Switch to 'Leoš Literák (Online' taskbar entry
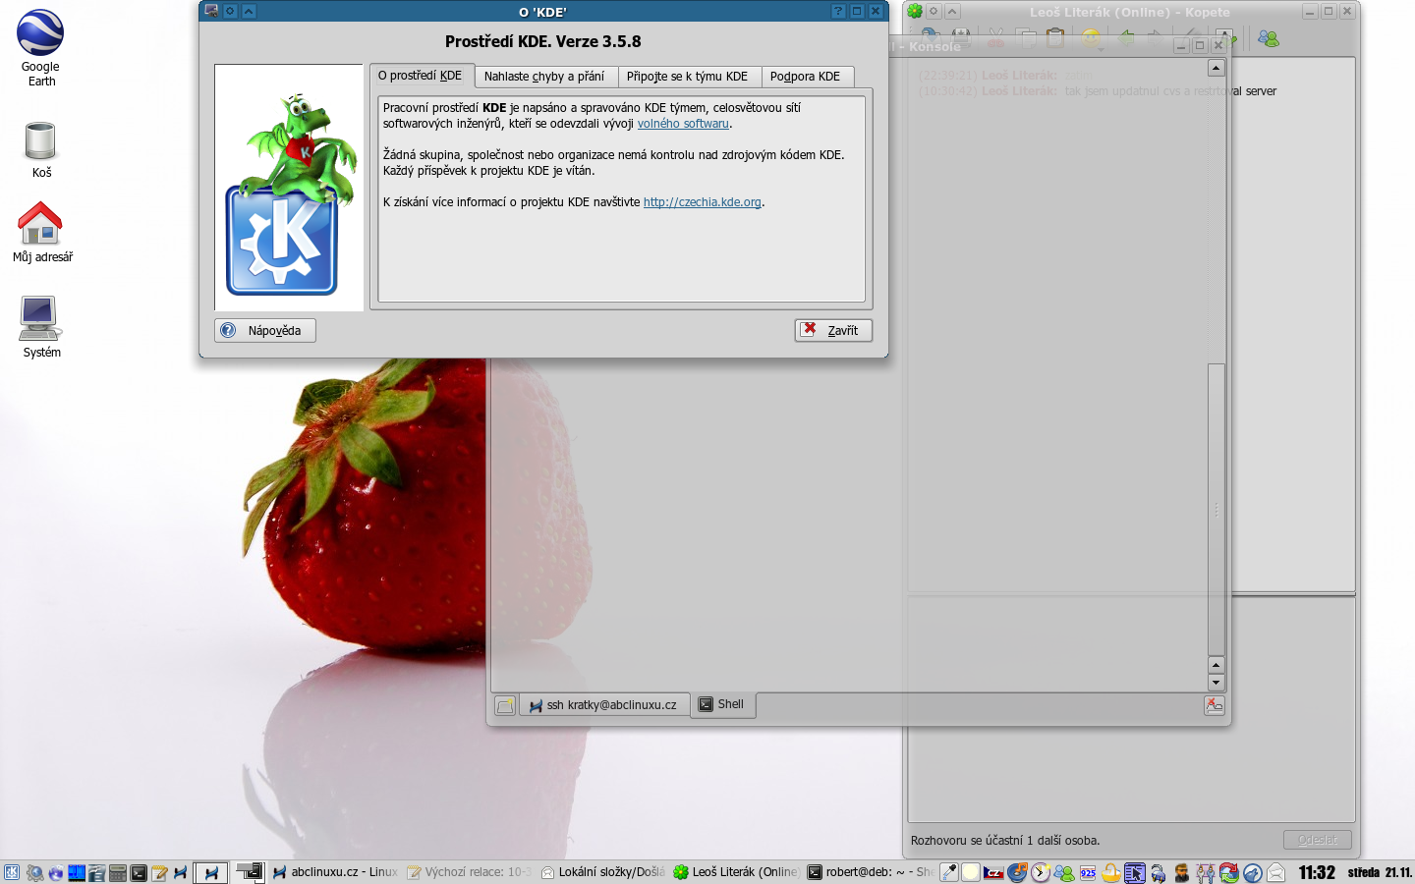The image size is (1415, 884). (x=736, y=872)
